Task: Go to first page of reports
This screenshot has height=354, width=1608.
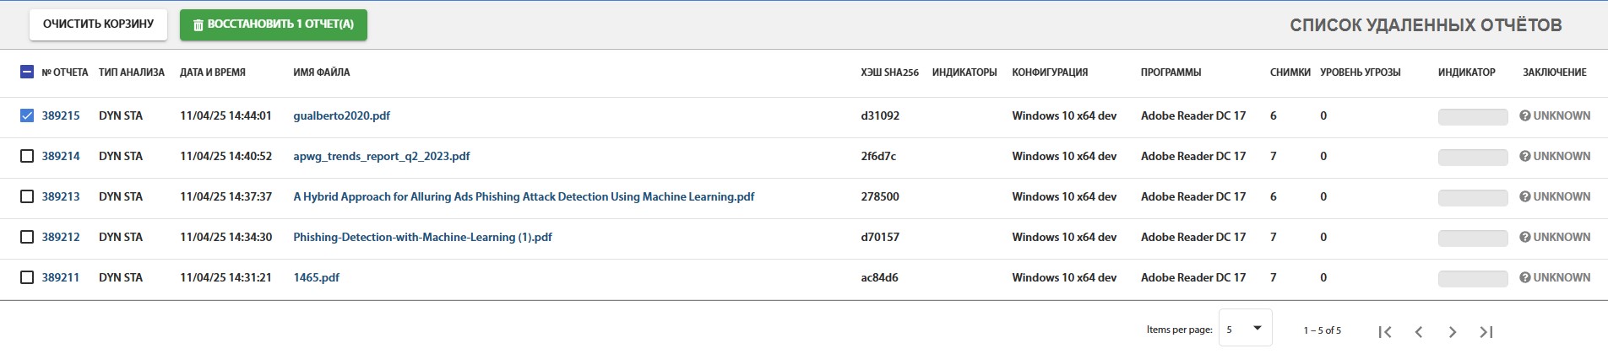Action: point(1385,332)
